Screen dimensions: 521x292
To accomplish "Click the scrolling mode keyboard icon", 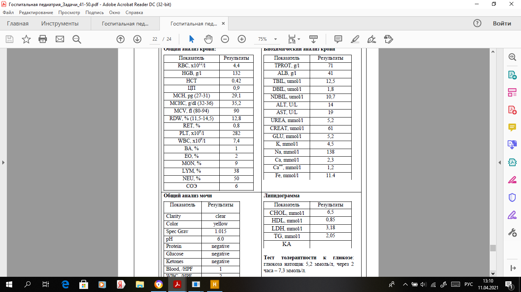I will point(314,39).
